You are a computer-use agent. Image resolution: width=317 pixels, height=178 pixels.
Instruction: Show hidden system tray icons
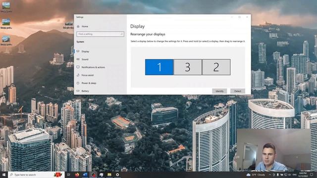click(269, 175)
